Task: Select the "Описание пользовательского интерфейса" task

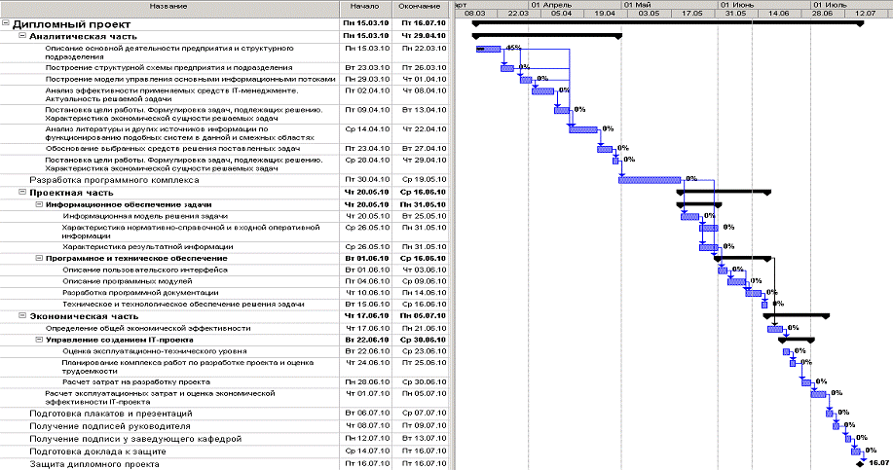Action: 145,270
